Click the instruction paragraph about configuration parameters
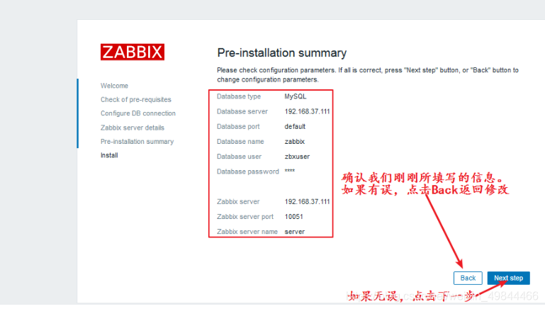This screenshot has height=309, width=545. click(368, 74)
